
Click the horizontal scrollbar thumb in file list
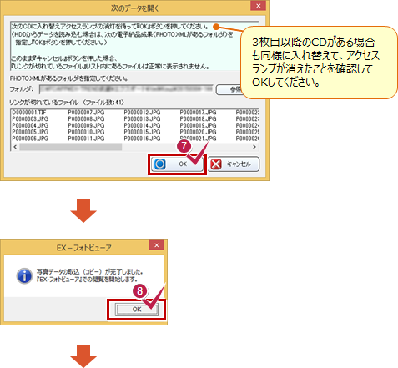(71, 147)
